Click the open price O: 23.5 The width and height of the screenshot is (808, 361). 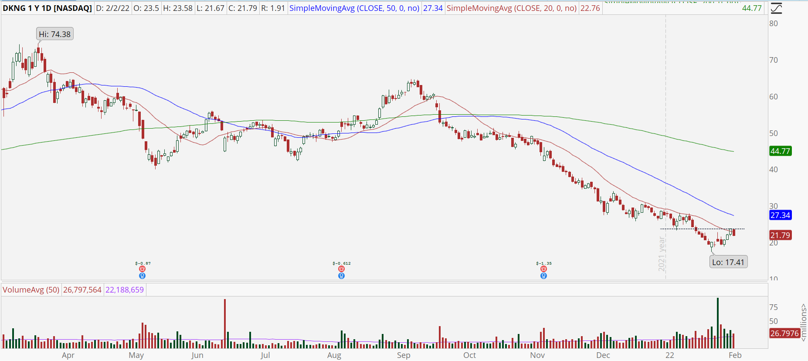tap(146, 8)
